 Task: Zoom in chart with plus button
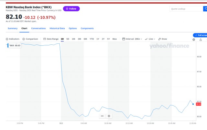coord(109,116)
